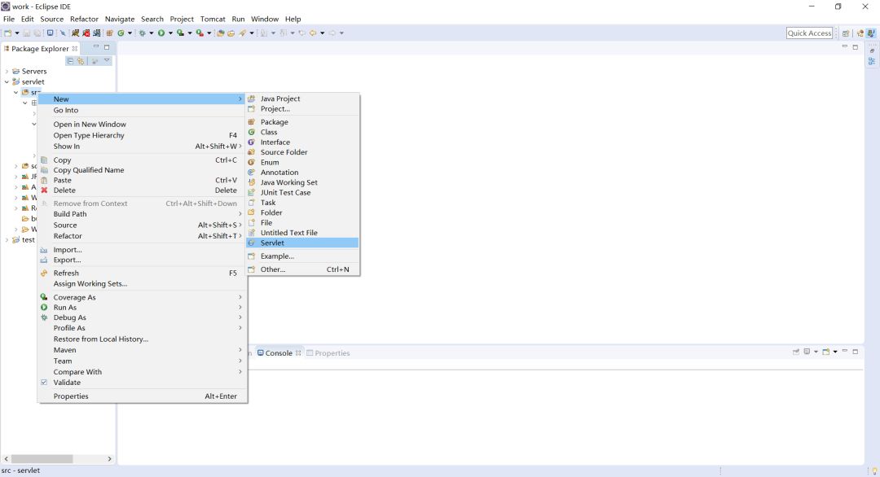Switch to the Properties tab

point(328,353)
